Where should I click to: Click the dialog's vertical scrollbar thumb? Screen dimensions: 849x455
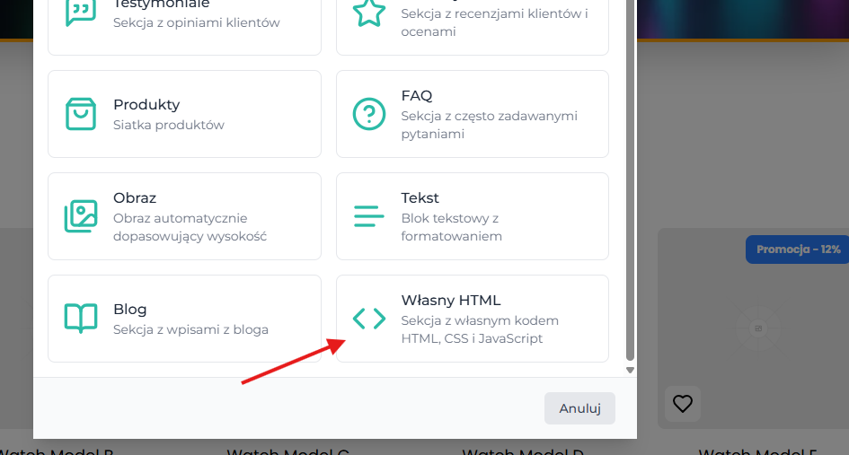630,179
